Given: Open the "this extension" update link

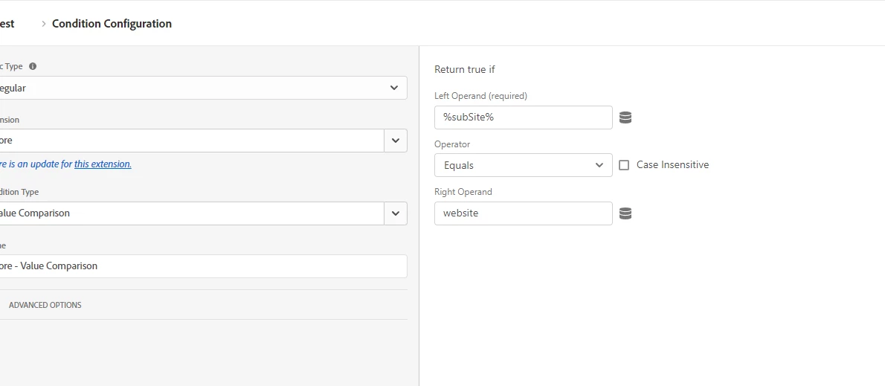Looking at the screenshot, I should [x=103, y=164].
